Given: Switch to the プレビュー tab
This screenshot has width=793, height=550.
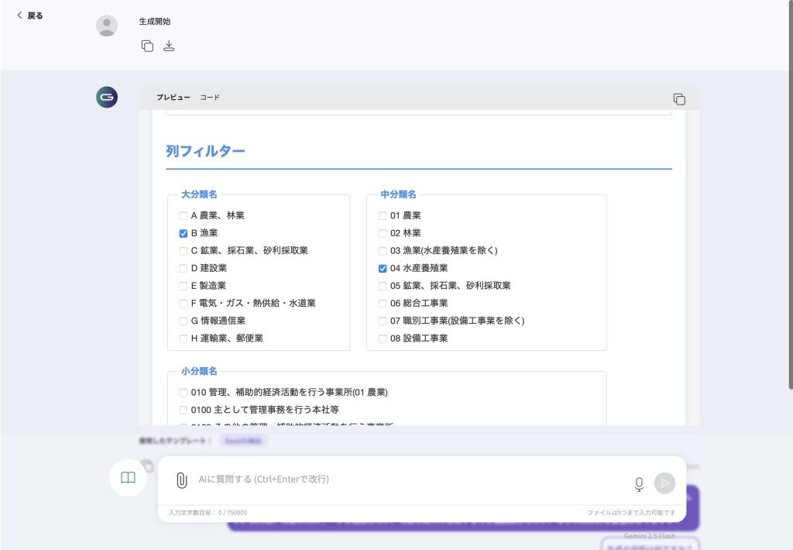Looking at the screenshot, I should [x=173, y=98].
